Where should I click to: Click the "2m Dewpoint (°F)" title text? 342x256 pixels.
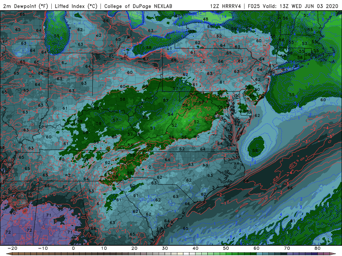[26, 6]
